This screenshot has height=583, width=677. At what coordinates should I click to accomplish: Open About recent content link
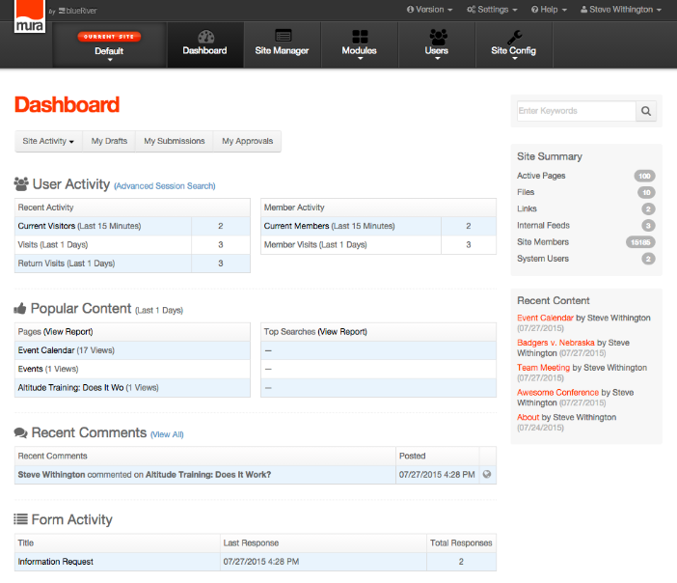point(528,417)
